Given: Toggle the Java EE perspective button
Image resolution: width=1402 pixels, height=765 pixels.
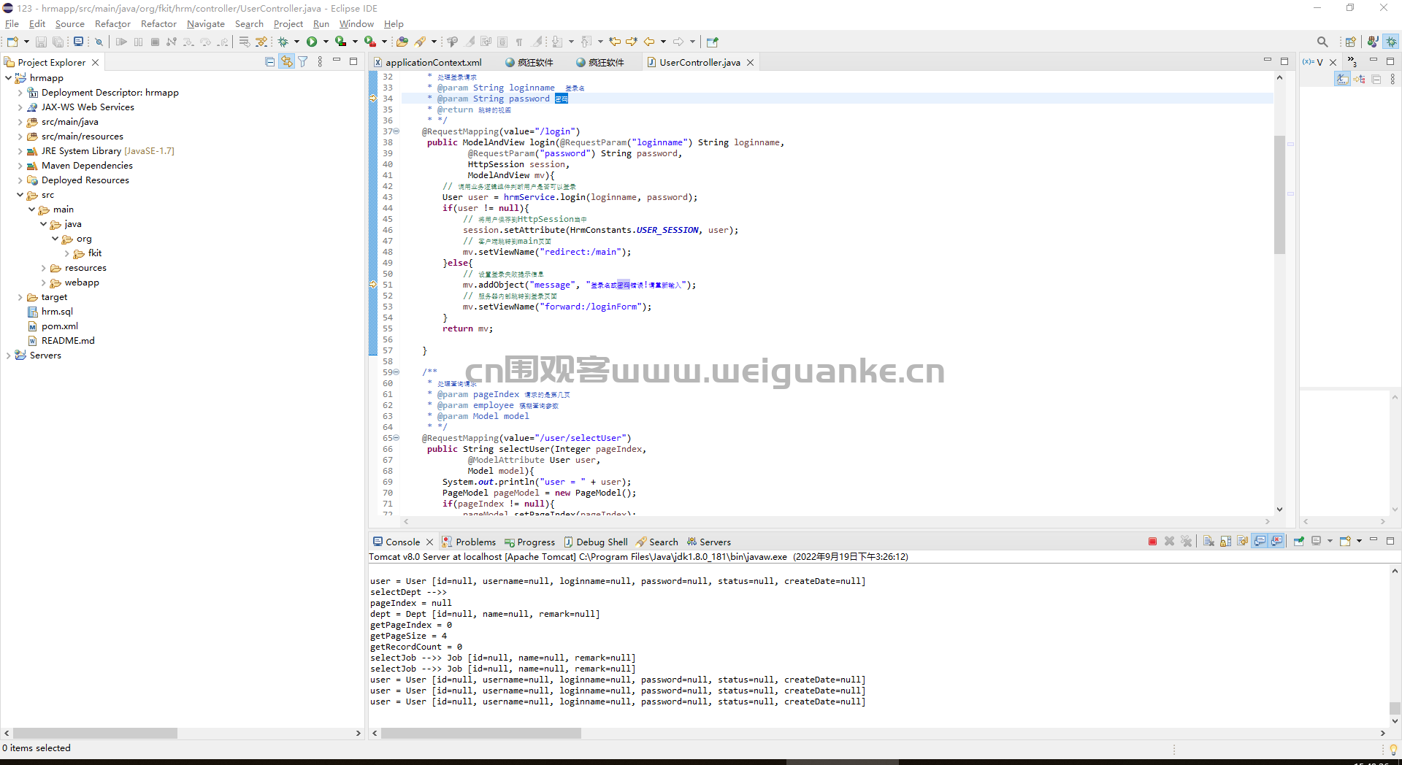Looking at the screenshot, I should click(1373, 42).
